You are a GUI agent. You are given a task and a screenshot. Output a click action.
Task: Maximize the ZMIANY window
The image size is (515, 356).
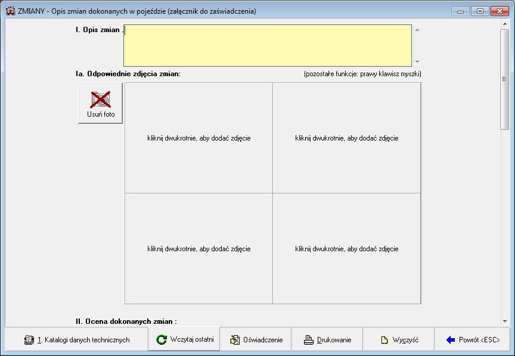point(479,11)
